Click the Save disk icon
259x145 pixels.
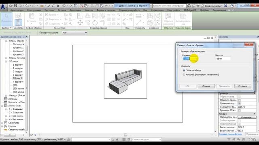point(15,6)
